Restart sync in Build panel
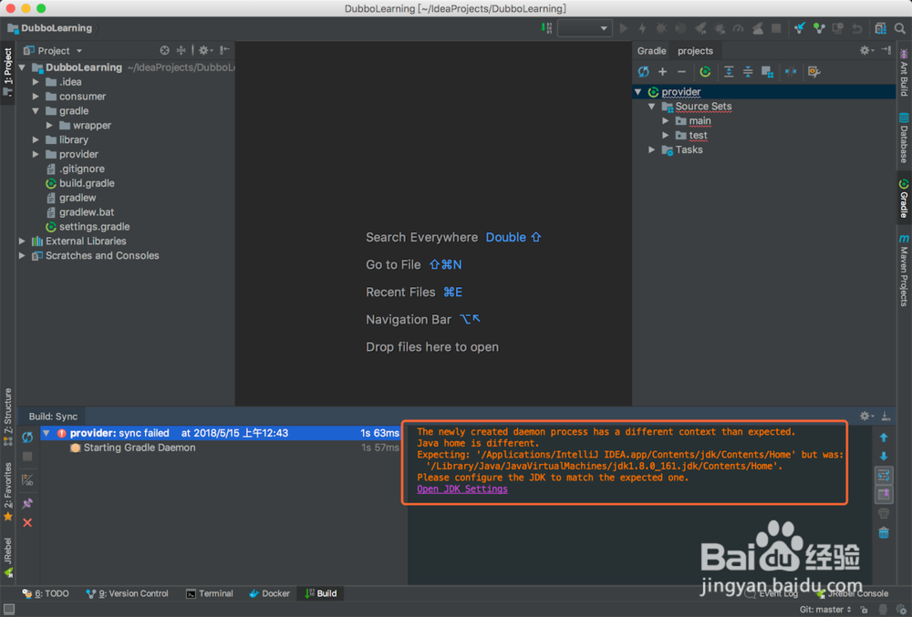This screenshot has width=912, height=617. [x=27, y=437]
